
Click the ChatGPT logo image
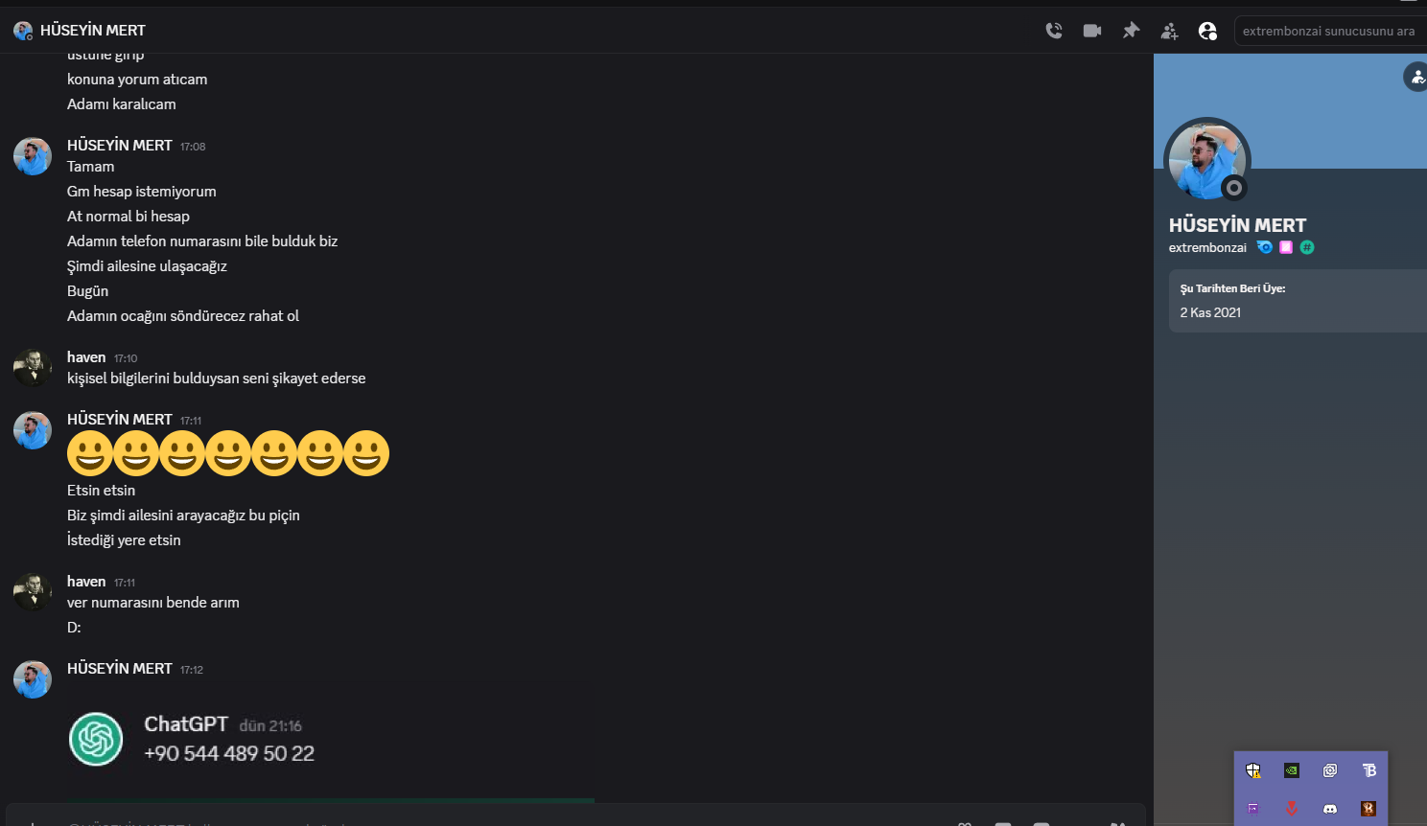pos(96,739)
